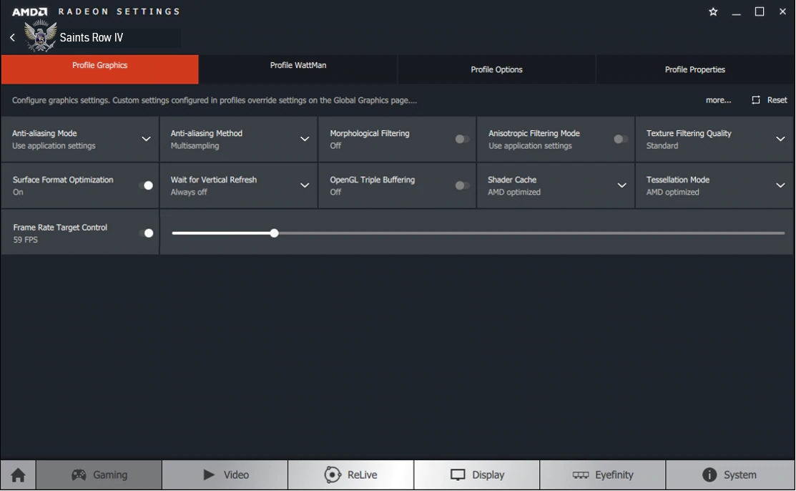Select the Profile Properties tab

(x=694, y=69)
